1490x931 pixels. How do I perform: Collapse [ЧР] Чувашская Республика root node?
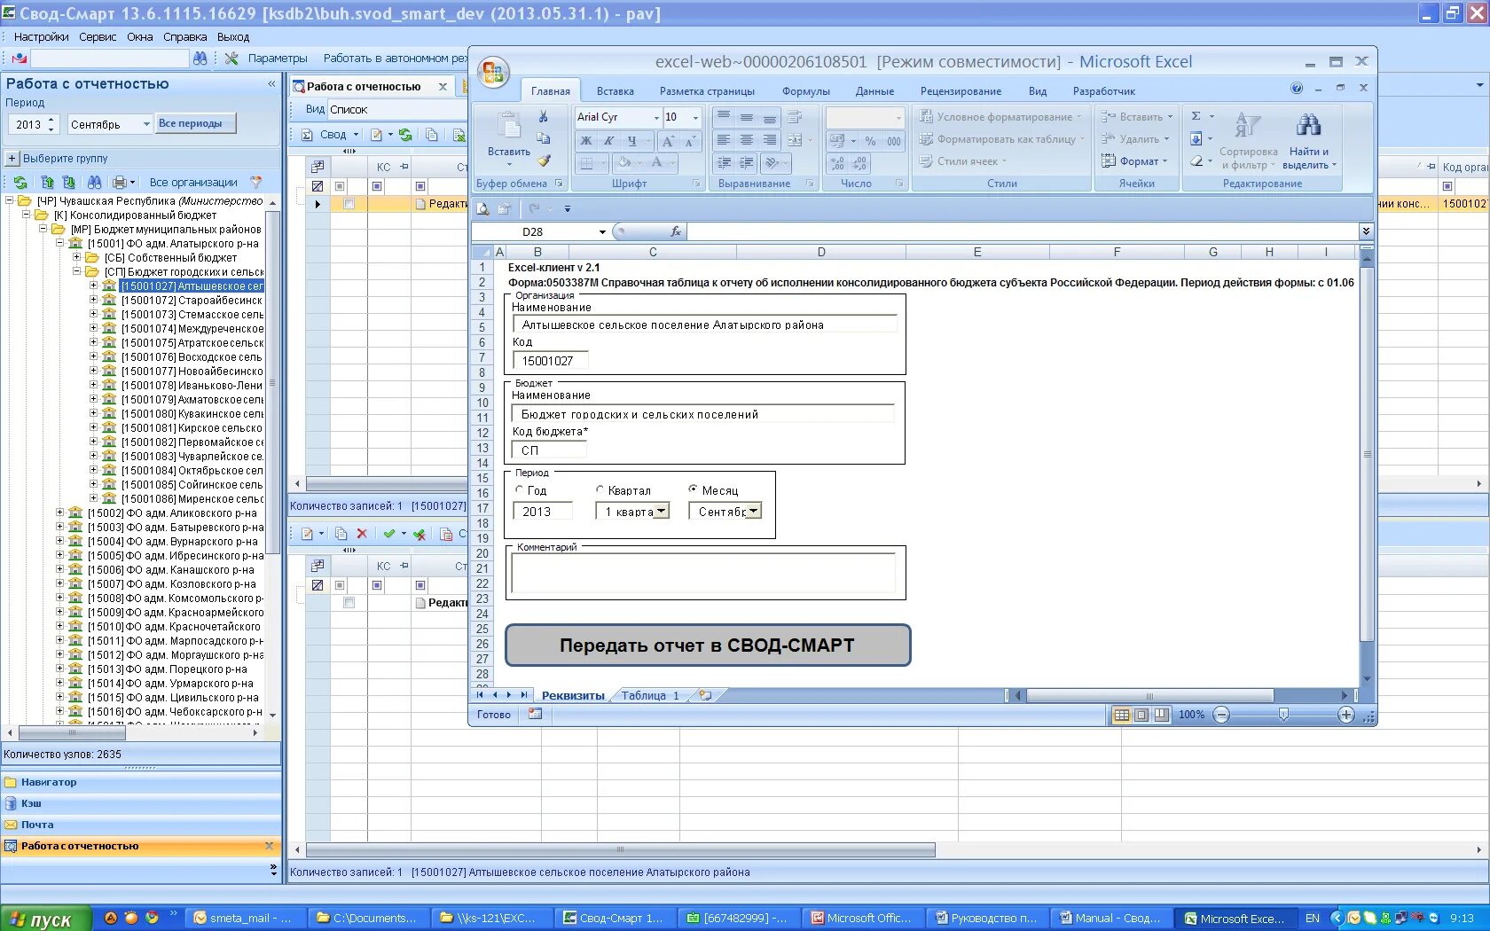coord(10,201)
